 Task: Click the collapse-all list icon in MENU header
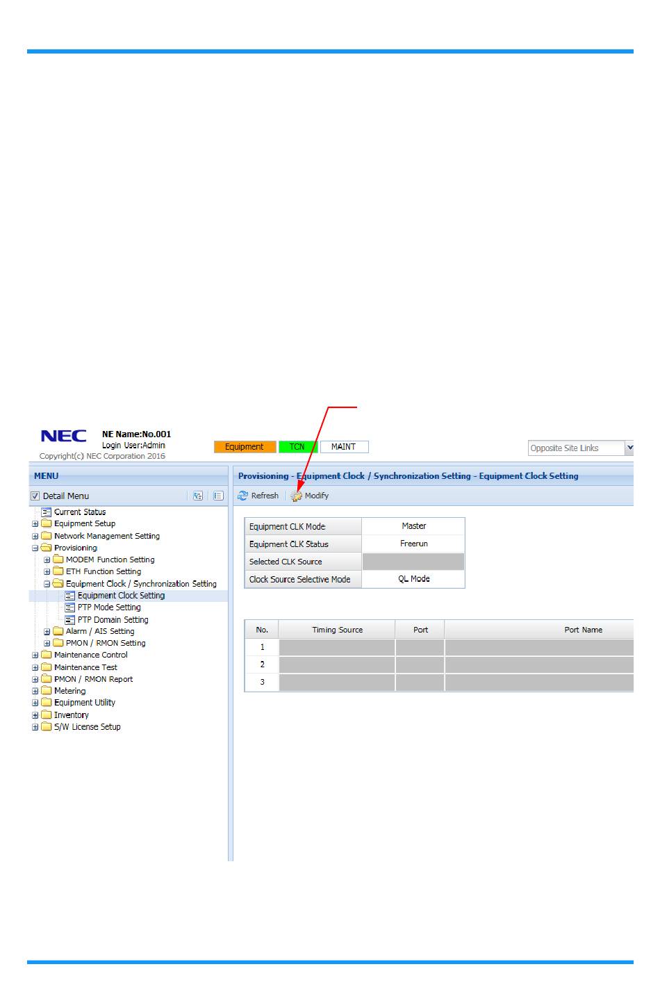tap(218, 496)
